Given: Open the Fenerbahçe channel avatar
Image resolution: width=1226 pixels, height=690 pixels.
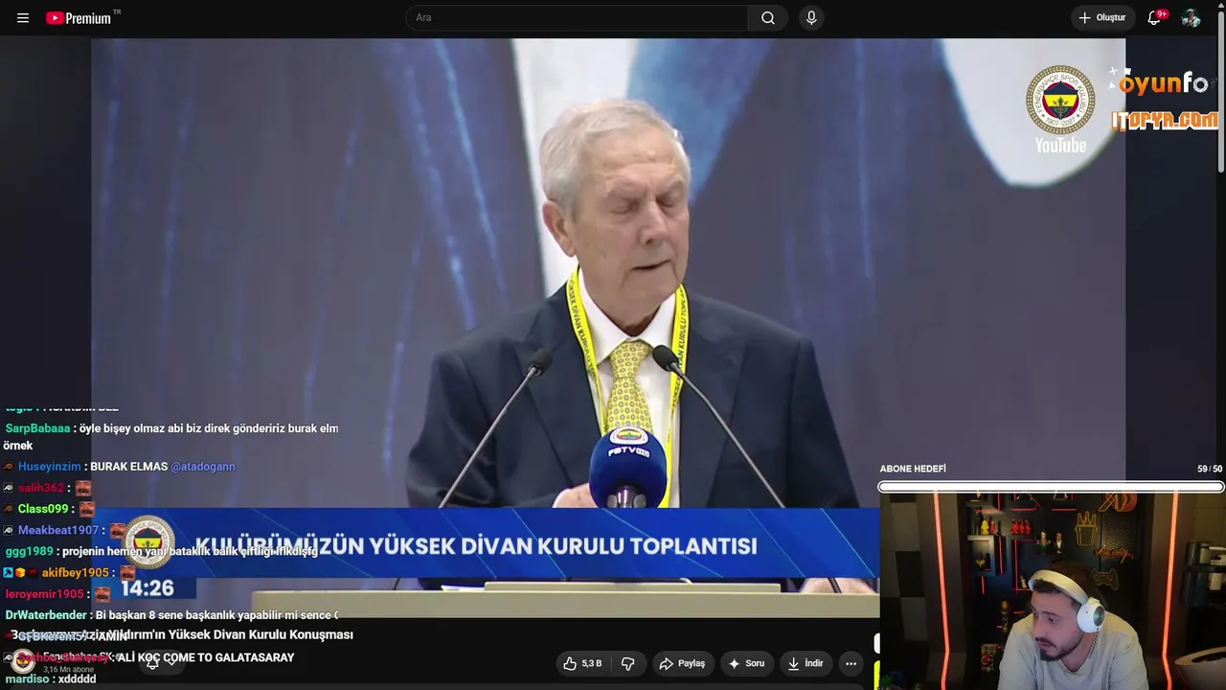Looking at the screenshot, I should [23, 660].
